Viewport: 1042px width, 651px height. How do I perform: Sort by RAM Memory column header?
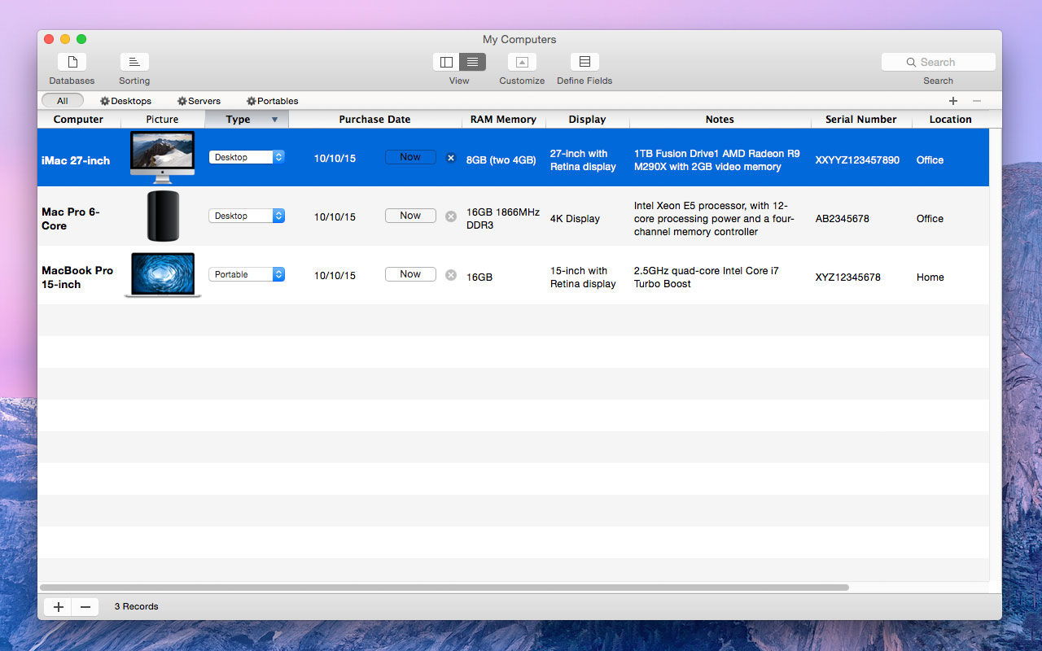pyautogui.click(x=503, y=120)
